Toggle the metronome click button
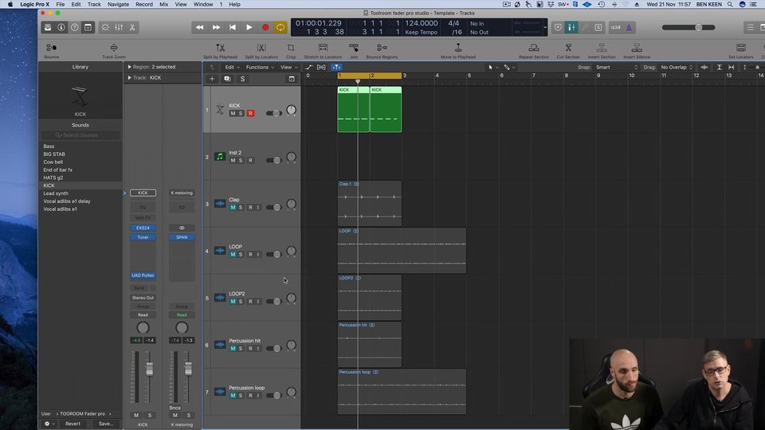The height and width of the screenshot is (430, 765). point(629,27)
